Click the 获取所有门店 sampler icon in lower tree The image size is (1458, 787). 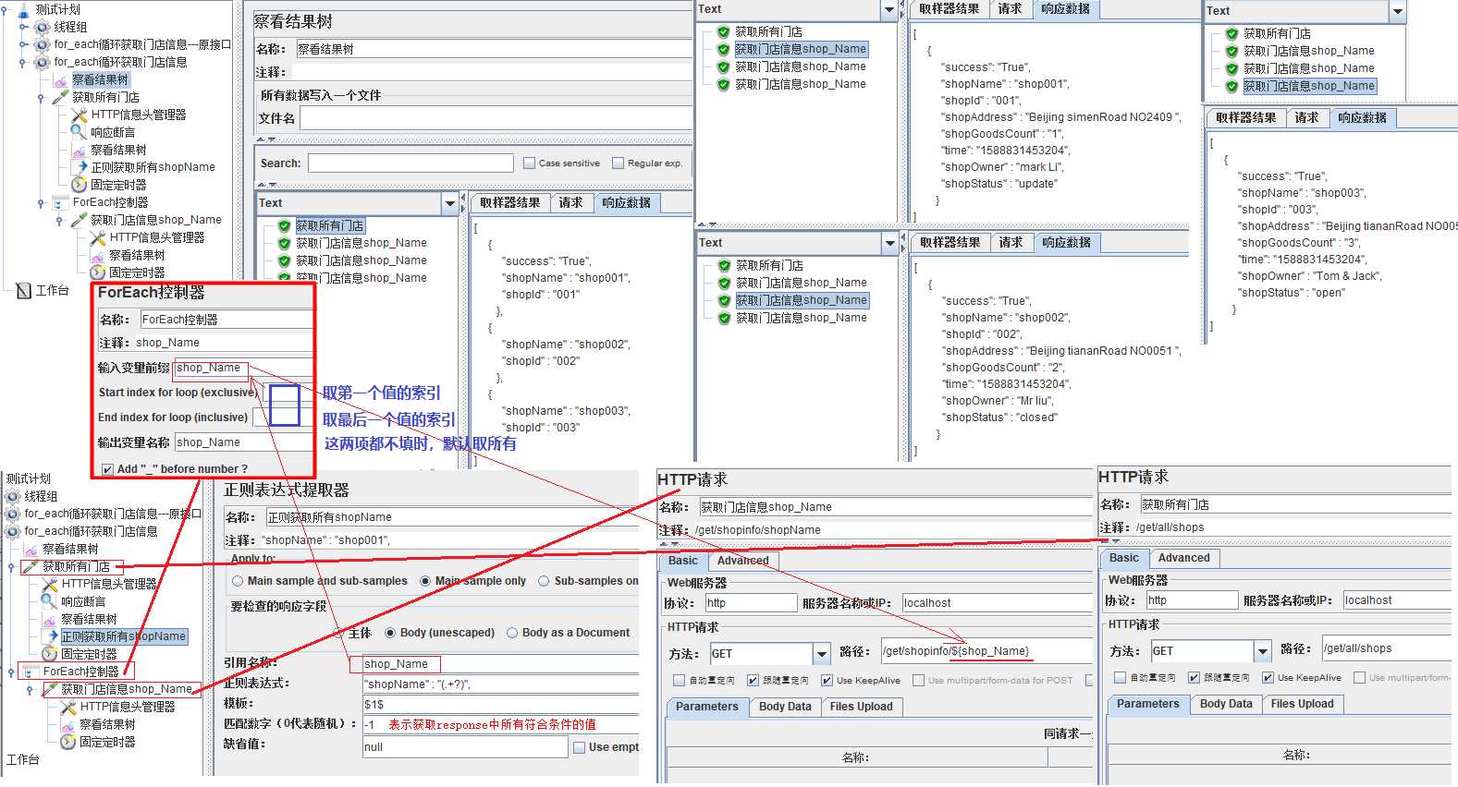click(x=31, y=566)
